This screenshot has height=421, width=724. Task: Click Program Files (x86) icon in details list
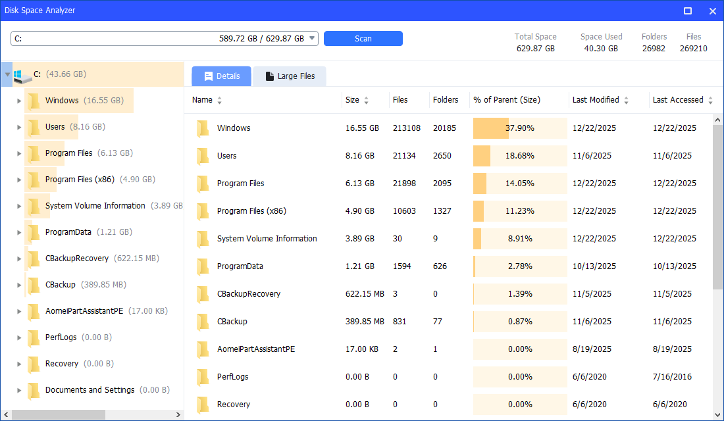click(x=203, y=212)
